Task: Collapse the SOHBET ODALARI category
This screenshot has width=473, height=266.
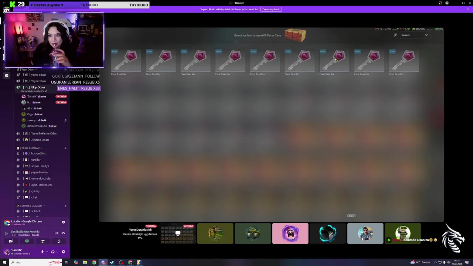Action: pos(31,206)
